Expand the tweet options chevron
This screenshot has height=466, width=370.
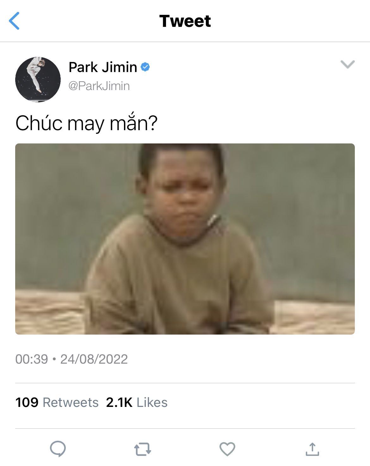click(x=348, y=64)
